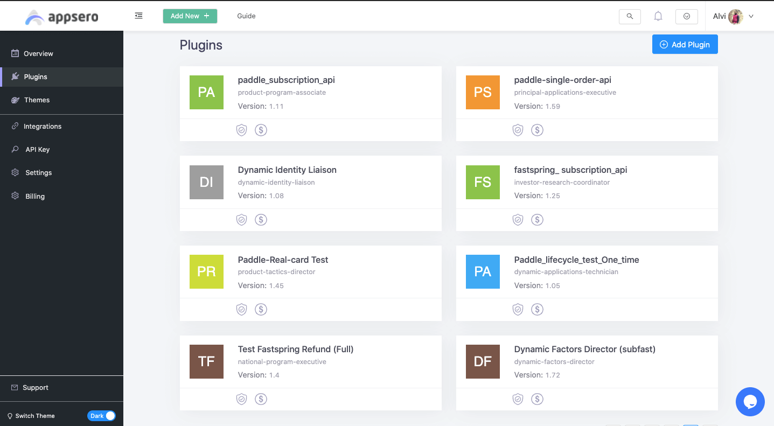This screenshot has width=774, height=426.
Task: Click the dollar icon under Paddle-Real-card Test
Action: point(261,310)
